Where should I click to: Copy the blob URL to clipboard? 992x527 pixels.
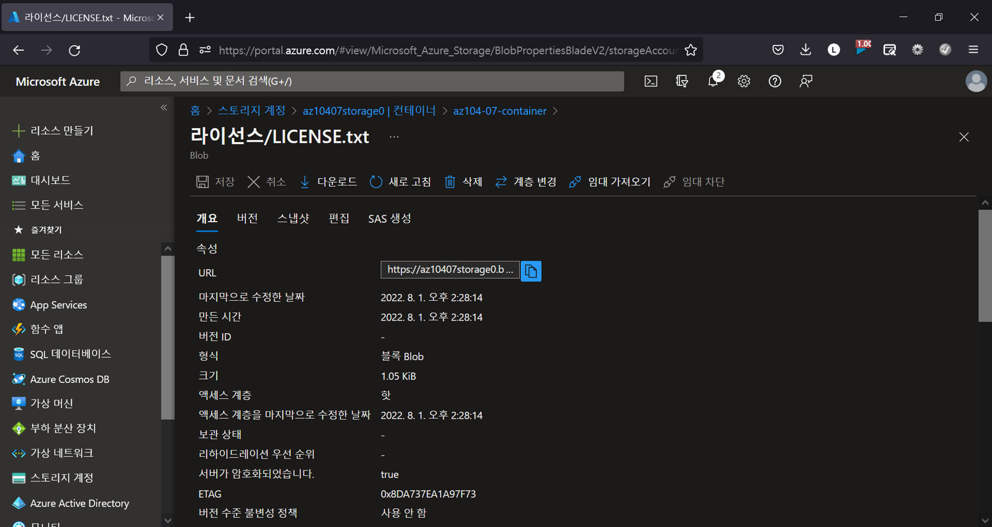tap(531, 271)
